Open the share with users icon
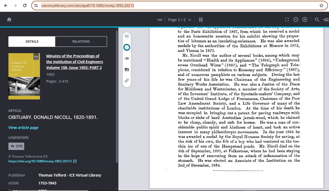Viewport: 329px width, 191px height. 326,19
